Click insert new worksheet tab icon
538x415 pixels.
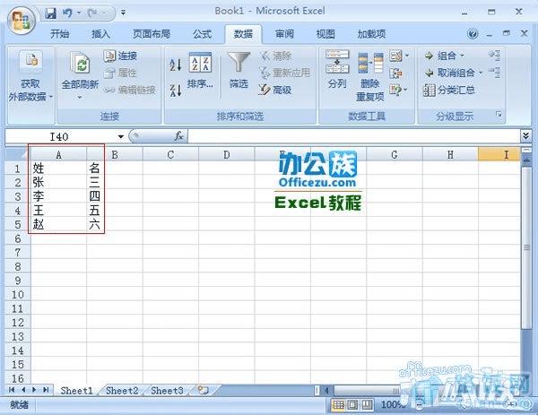[x=204, y=390]
